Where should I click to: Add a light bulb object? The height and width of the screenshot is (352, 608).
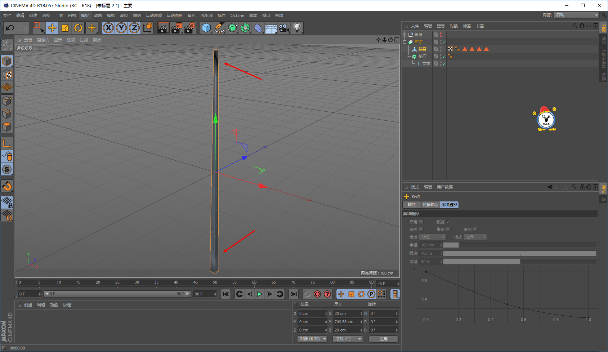coord(297,28)
